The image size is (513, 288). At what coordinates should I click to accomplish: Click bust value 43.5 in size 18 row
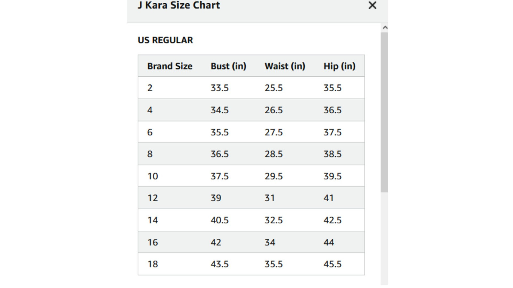pyautogui.click(x=220, y=264)
